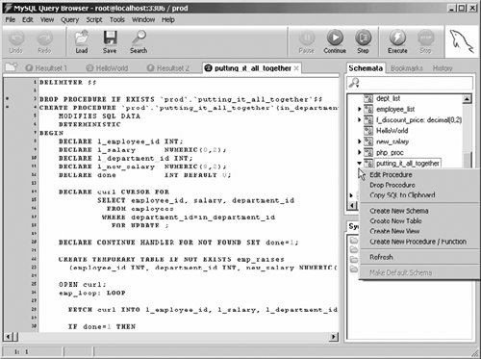The width and height of the screenshot is (481, 359).
Task: Click the putting_it_all_together procedure icon
Action: point(368,163)
